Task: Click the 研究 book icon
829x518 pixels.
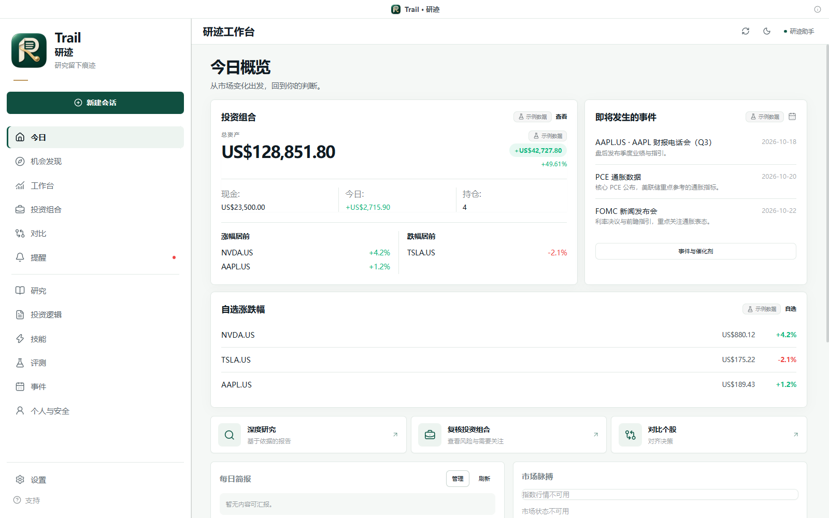Action: click(x=20, y=291)
